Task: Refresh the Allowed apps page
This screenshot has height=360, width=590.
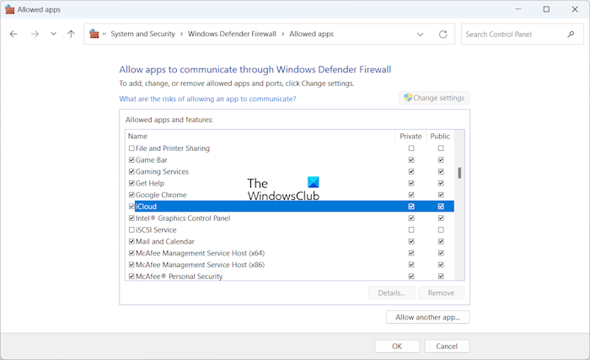Action: (x=443, y=35)
